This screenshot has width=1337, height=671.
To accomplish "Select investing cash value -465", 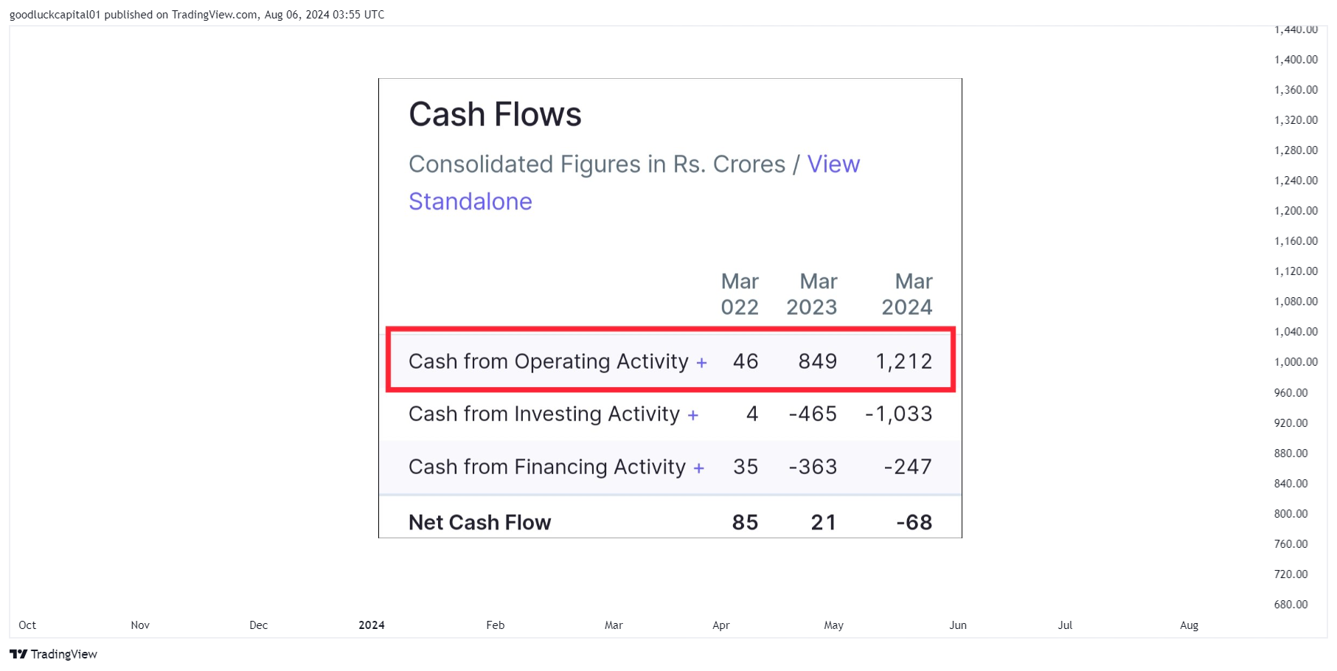I will [813, 414].
